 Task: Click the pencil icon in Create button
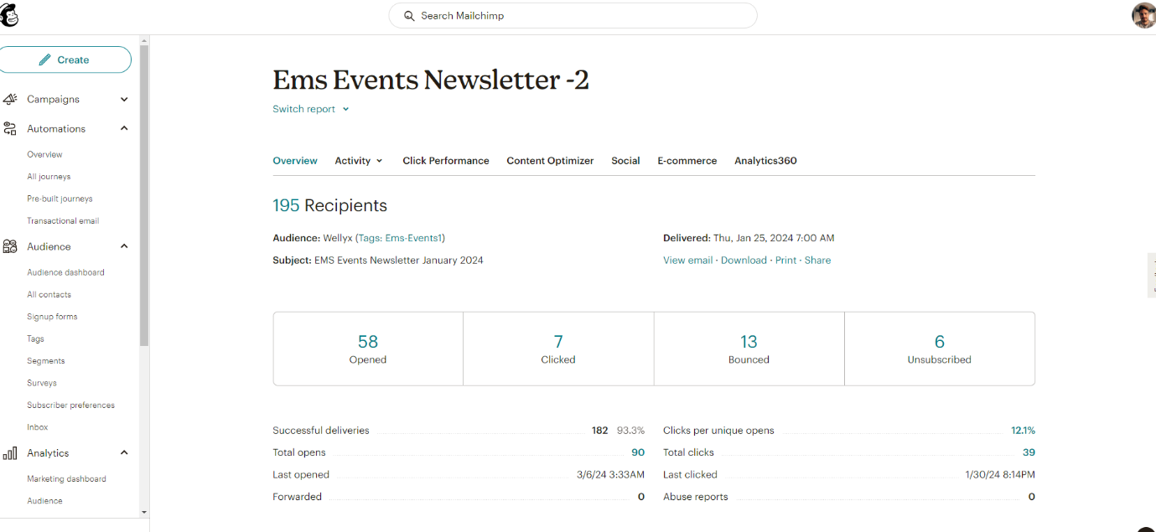click(x=45, y=60)
